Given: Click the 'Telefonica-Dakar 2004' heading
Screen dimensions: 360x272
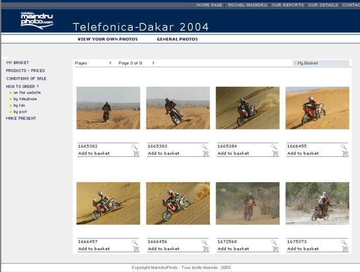Looking at the screenshot, I should click(140, 27).
